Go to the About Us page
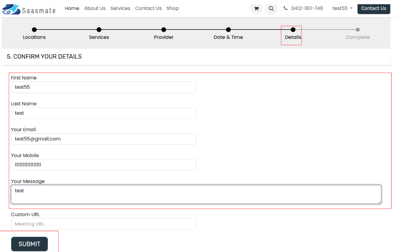 [x=95, y=8]
